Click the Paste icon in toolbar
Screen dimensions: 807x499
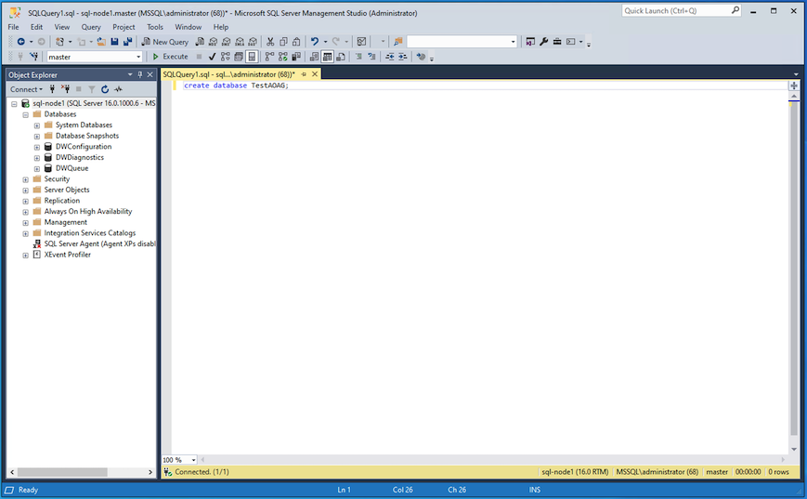(296, 42)
